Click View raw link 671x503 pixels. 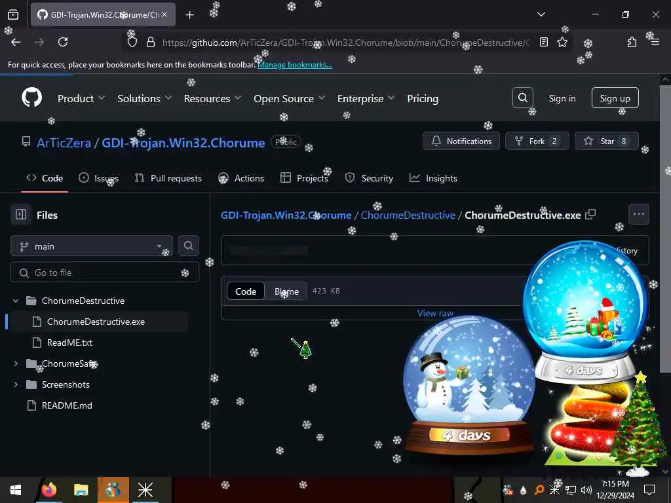pyautogui.click(x=435, y=313)
